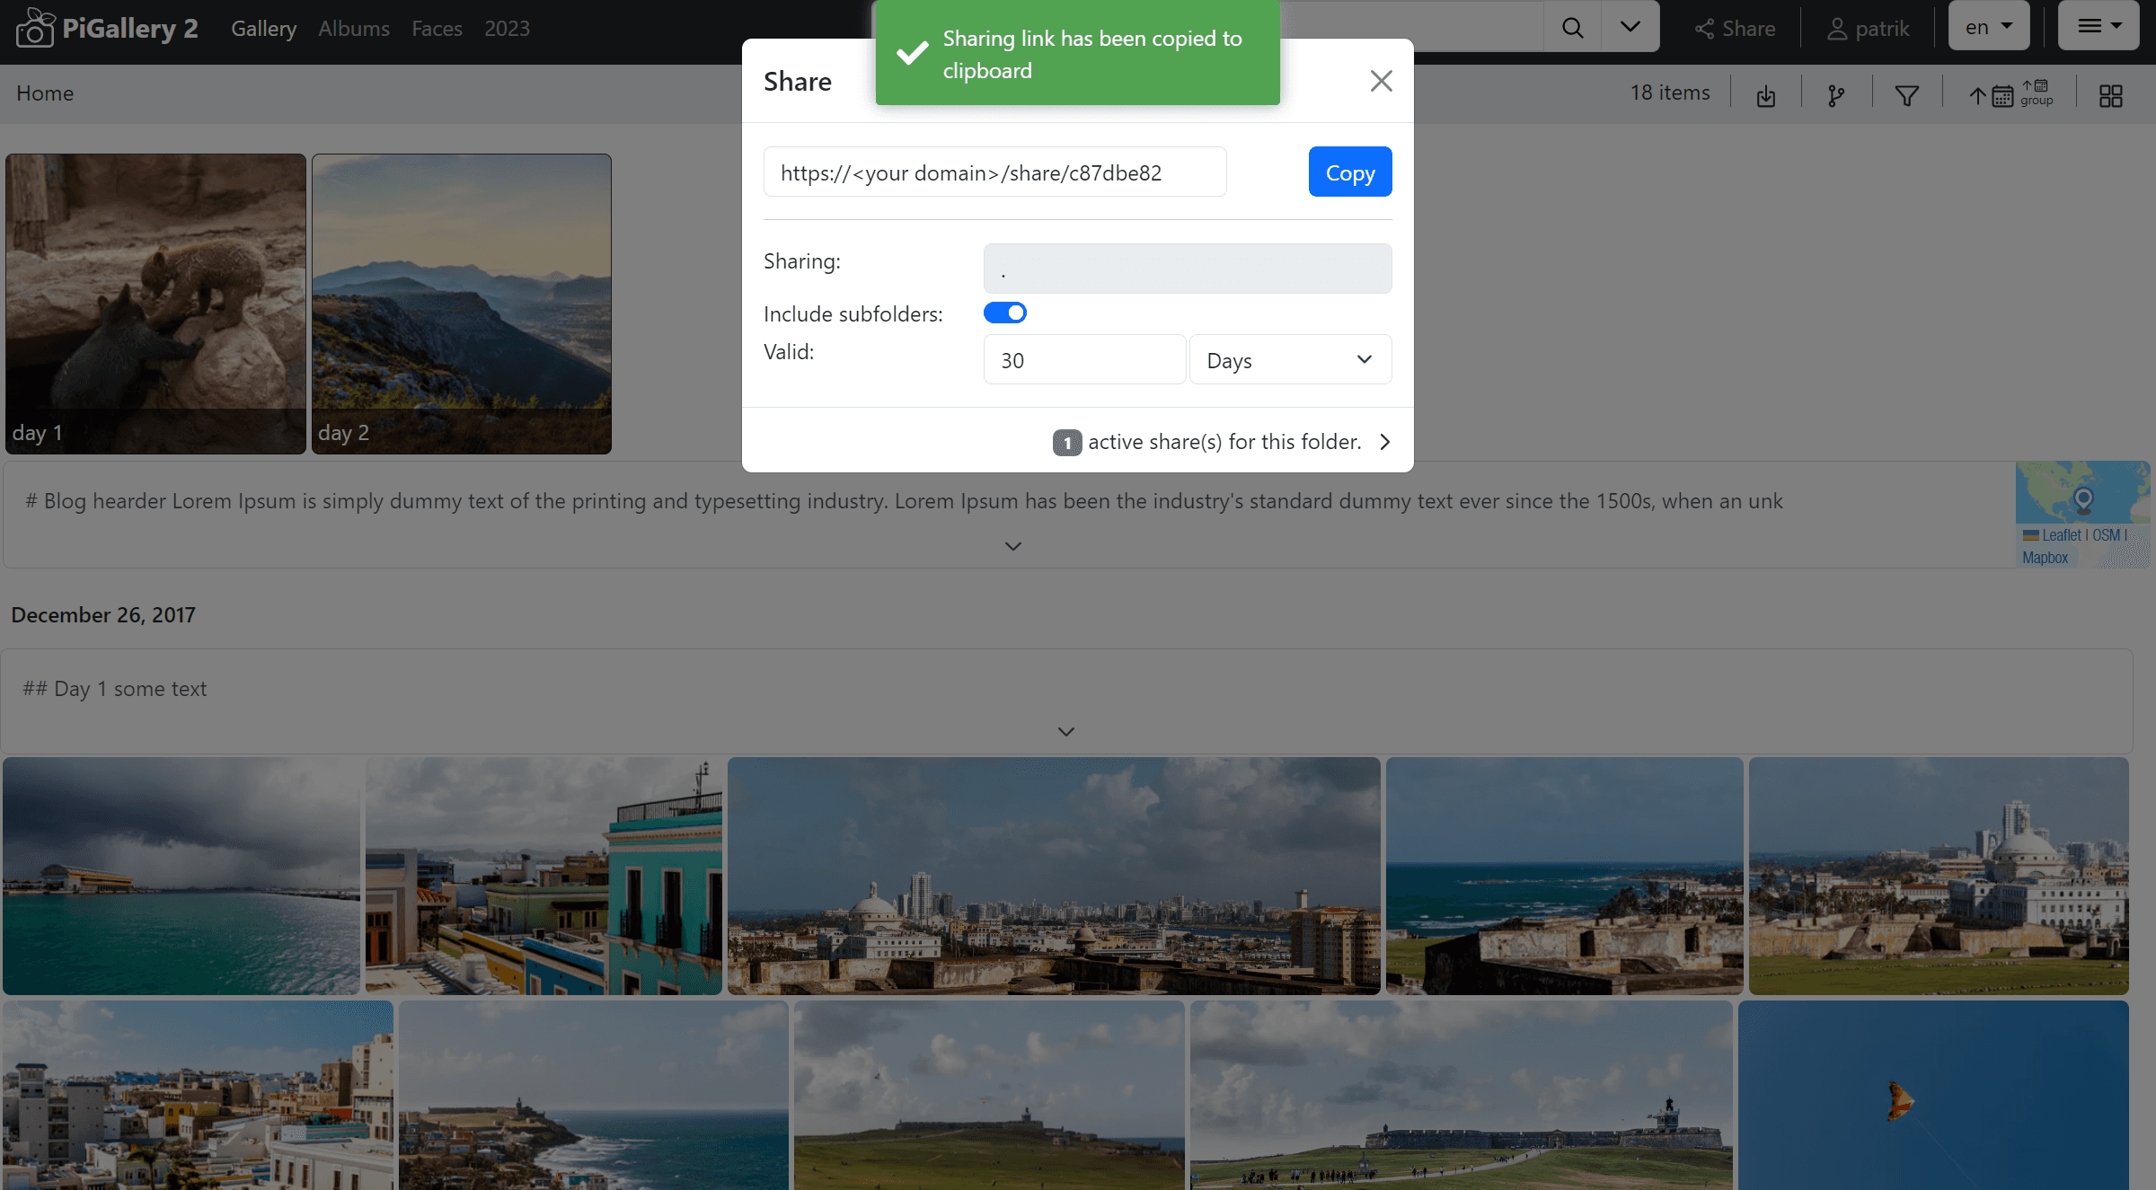The image size is (2156, 1190).
Task: Open the en language dropdown
Action: click(x=1988, y=27)
